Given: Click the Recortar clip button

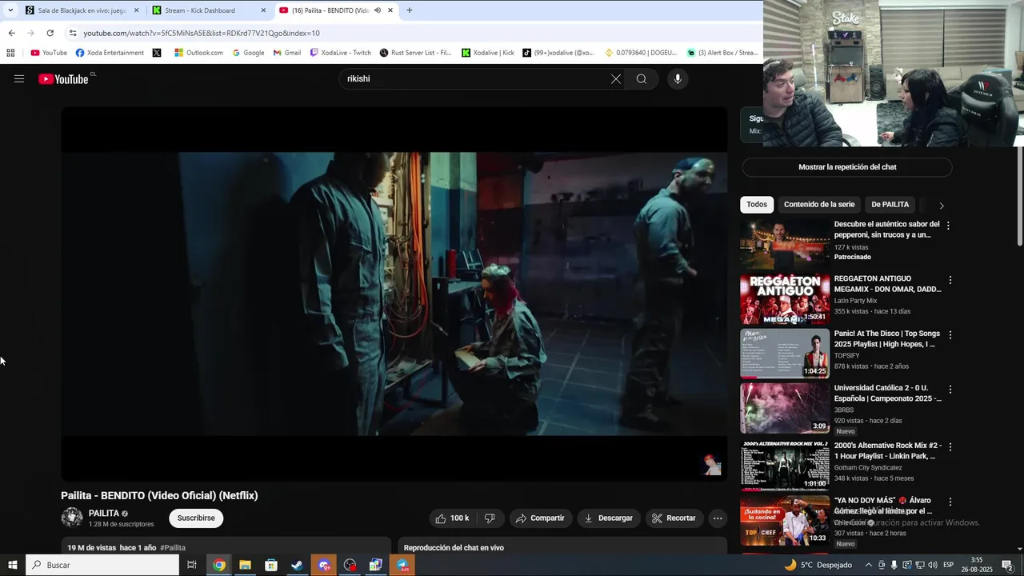Looking at the screenshot, I should [x=674, y=518].
